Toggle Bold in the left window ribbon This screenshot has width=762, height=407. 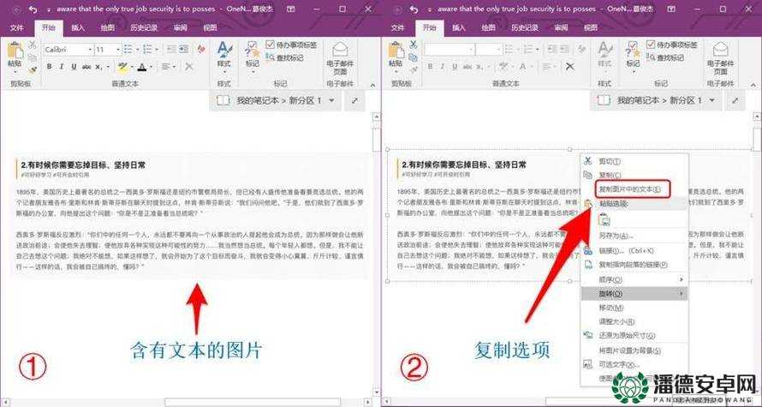(x=49, y=67)
